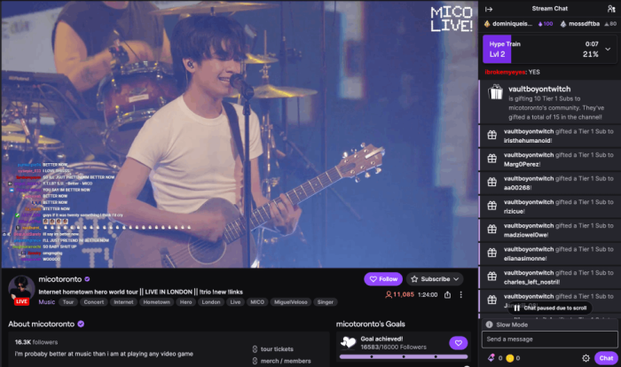Select the Hero tag

(x=185, y=302)
